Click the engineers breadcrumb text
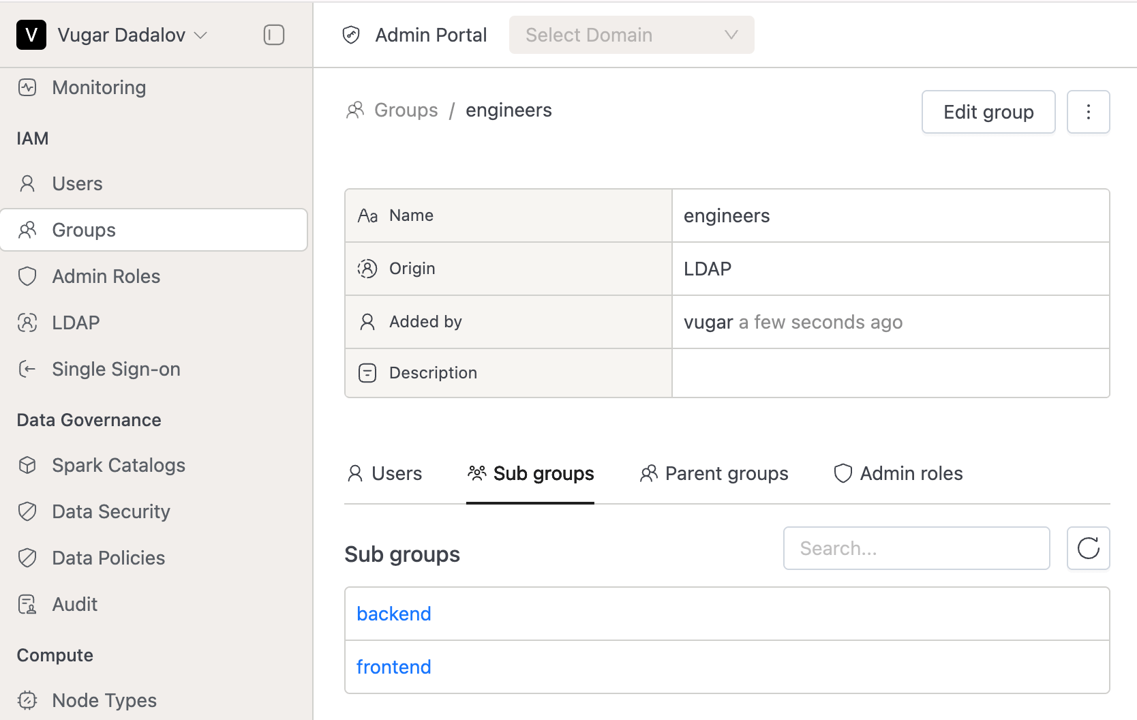This screenshot has height=720, width=1137. 509,110
